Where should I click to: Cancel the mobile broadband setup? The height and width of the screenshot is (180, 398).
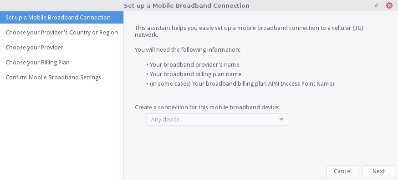click(342, 171)
